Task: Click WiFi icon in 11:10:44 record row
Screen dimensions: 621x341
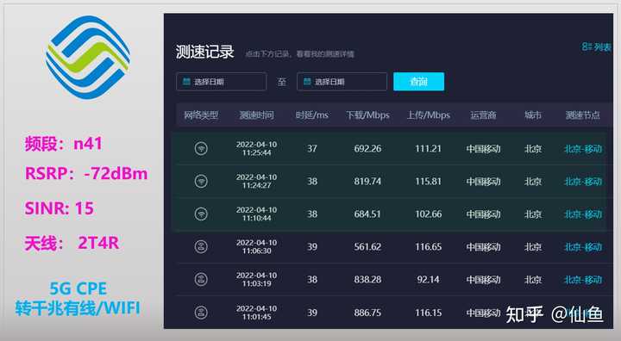Action: click(201, 214)
